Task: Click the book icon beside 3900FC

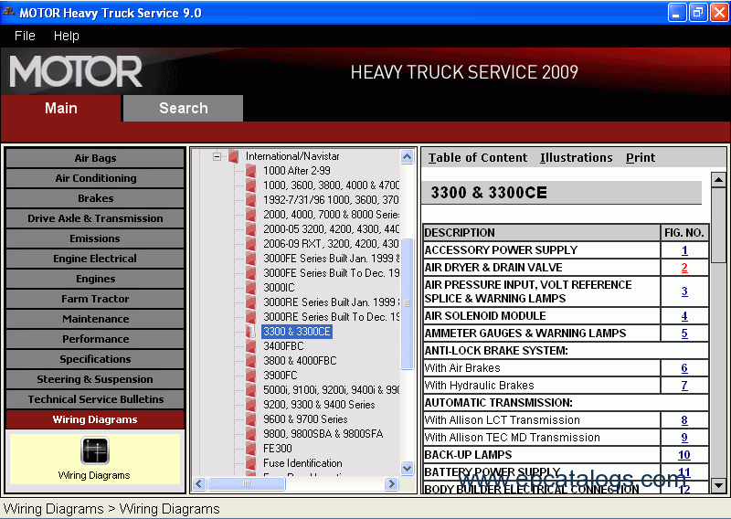Action: point(250,376)
